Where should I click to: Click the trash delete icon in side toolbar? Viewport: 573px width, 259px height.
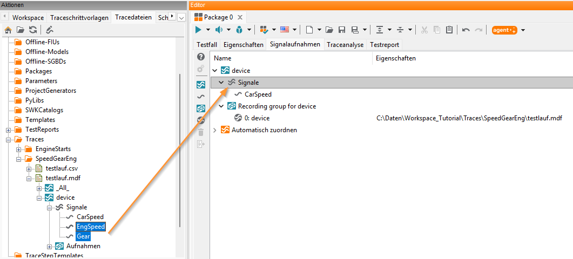[200, 132]
